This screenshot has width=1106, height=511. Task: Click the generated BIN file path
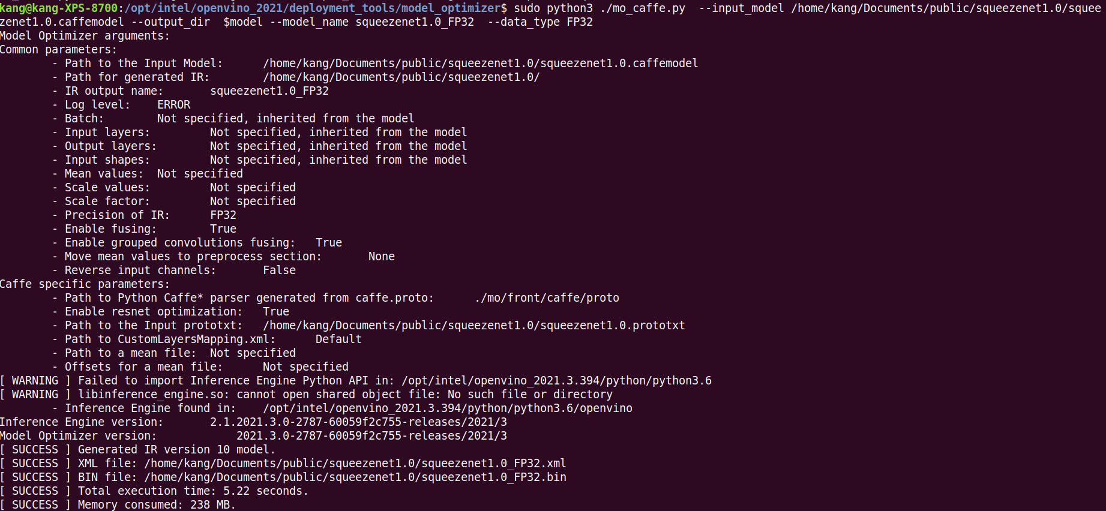point(355,477)
